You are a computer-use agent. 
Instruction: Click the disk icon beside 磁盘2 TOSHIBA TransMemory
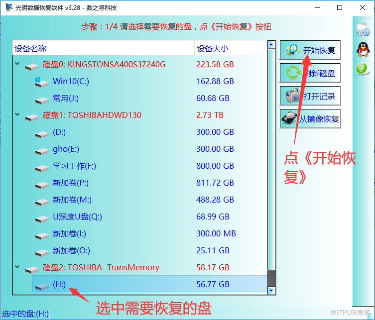tap(31, 269)
